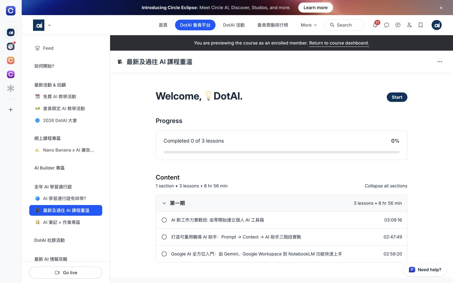Open notifications bell with 51 badge

click(376, 25)
